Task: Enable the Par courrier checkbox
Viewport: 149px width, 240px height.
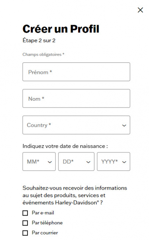Action: tap(25, 233)
